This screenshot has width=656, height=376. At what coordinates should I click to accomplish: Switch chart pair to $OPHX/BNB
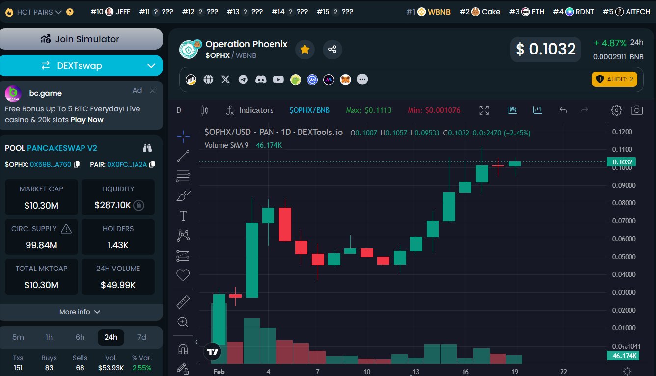click(309, 110)
